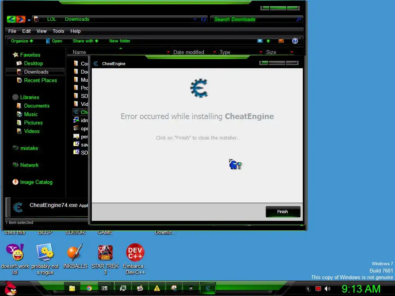The image size is (395, 296).
Task: Click the Explorer folder icon in taskbar
Action: click(72, 288)
